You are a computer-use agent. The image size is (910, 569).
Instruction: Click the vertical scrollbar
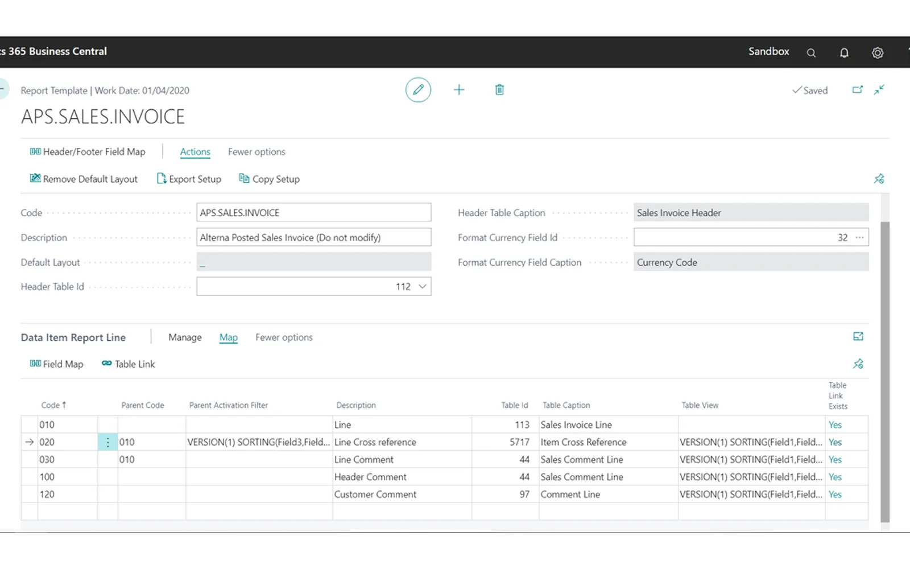click(x=885, y=371)
